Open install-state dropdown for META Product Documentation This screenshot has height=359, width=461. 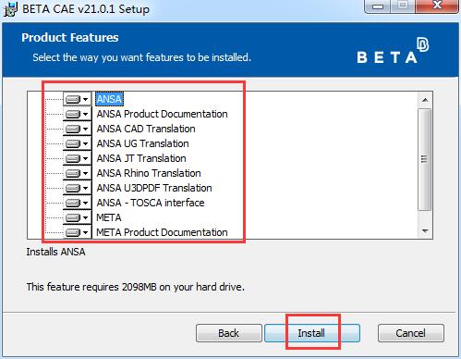77,232
